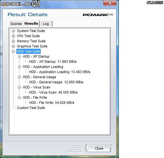Screen dimensions: 164x158
Task: Expand the Memory Test Suite node
Action: coord(13,41)
